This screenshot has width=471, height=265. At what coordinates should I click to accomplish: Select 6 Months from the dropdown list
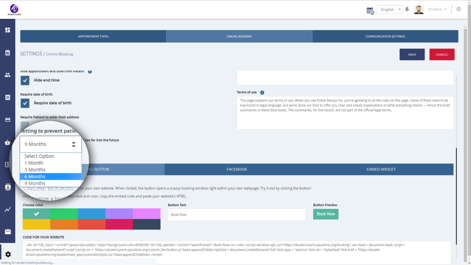[x=51, y=176]
